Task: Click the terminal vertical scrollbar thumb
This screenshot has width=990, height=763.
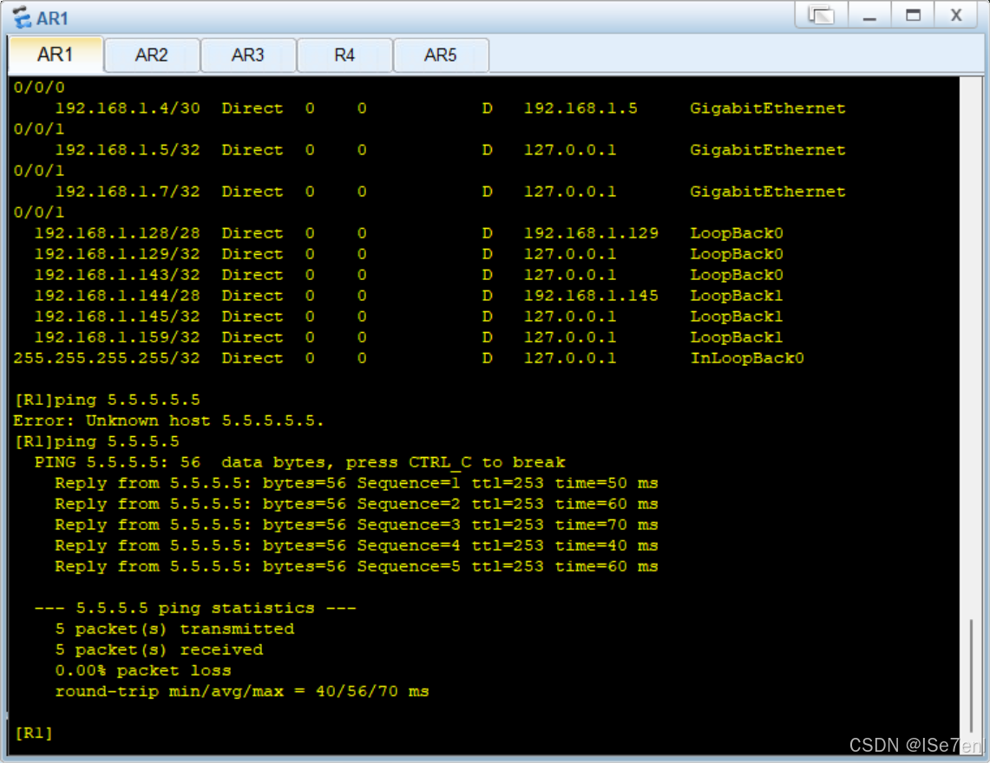Action: (x=971, y=676)
